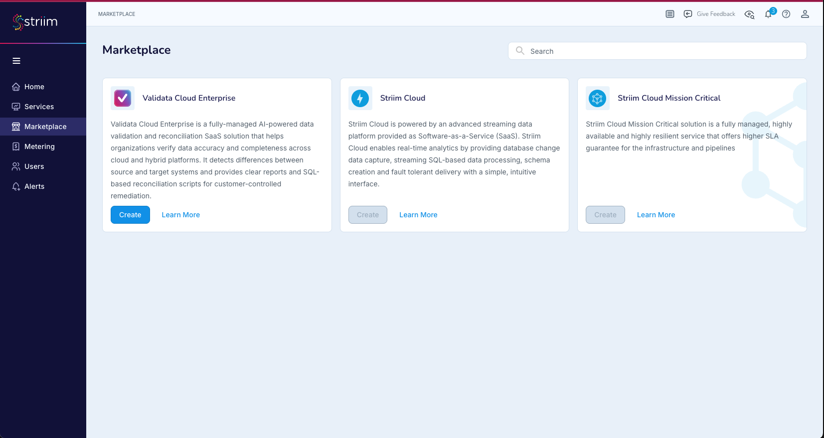Open Learn More for Striim Cloud
Image resolution: width=824 pixels, height=438 pixels.
click(418, 215)
